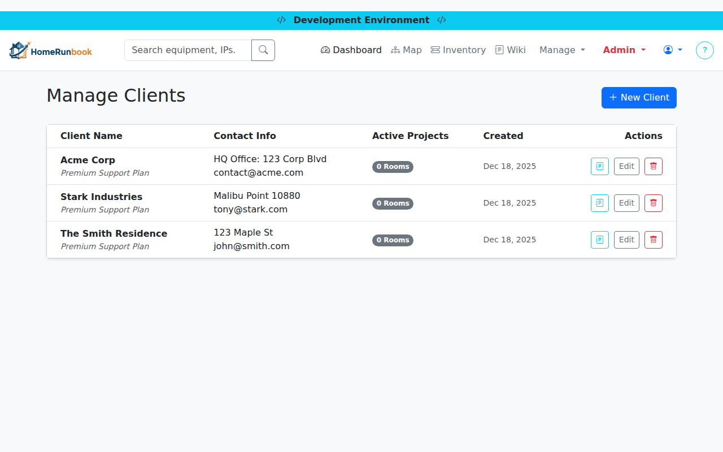The image size is (723, 452).
Task: Open notes for Acme Corp
Action: (x=599, y=166)
